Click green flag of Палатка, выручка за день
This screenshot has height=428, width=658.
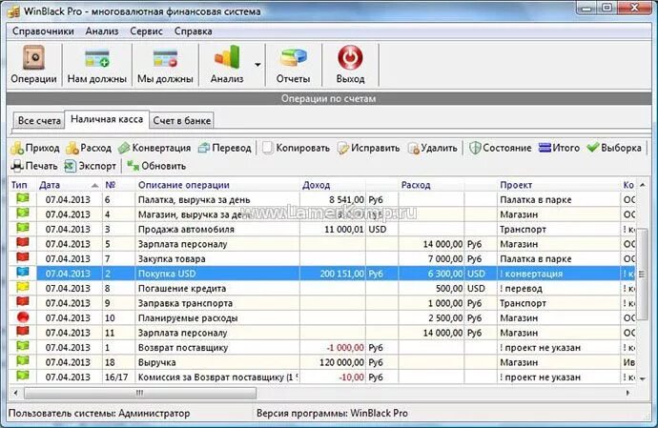pos(23,198)
